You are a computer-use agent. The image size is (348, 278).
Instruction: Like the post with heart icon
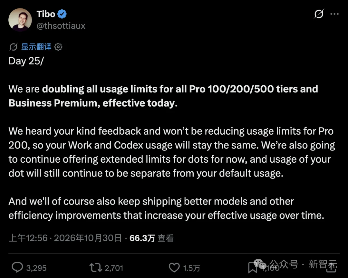pos(174,268)
